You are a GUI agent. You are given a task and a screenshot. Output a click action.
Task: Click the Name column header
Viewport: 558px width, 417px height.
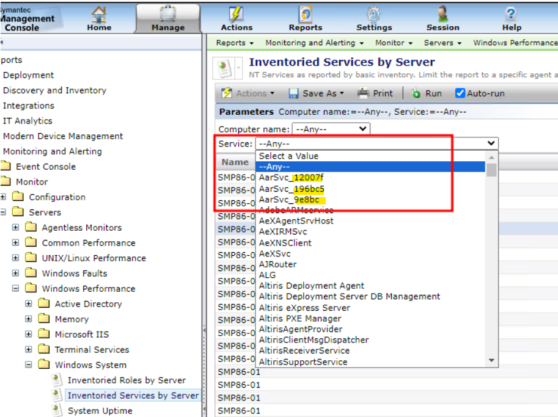235,162
